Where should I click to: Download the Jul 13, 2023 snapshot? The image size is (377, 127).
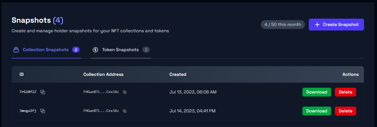317,92
